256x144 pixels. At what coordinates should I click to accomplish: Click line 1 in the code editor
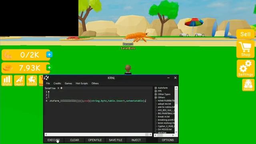tap(100, 92)
